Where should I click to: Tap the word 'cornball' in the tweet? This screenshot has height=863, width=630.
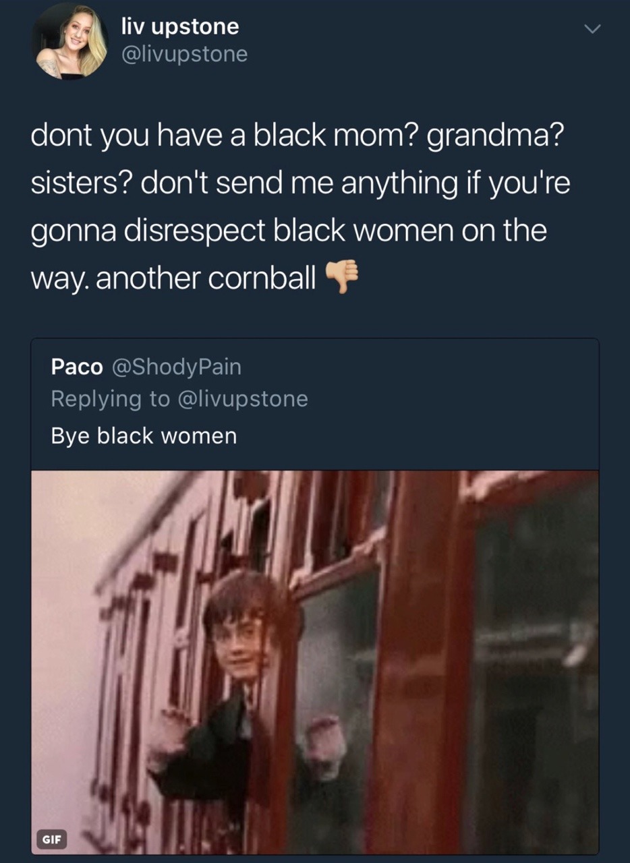(262, 278)
